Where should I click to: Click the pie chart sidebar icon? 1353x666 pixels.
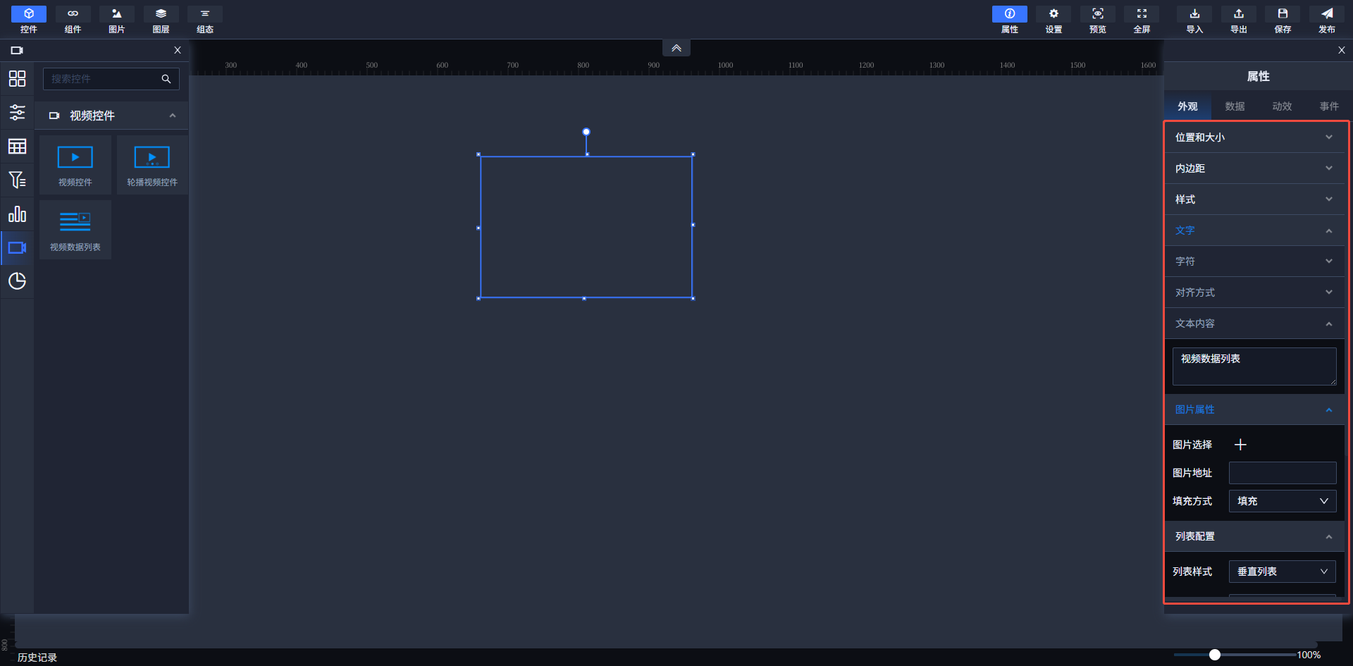[x=17, y=281]
